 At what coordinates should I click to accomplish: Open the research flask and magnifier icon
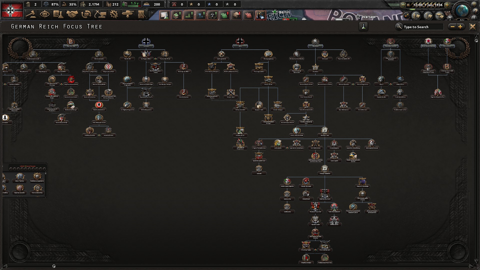coord(58,14)
